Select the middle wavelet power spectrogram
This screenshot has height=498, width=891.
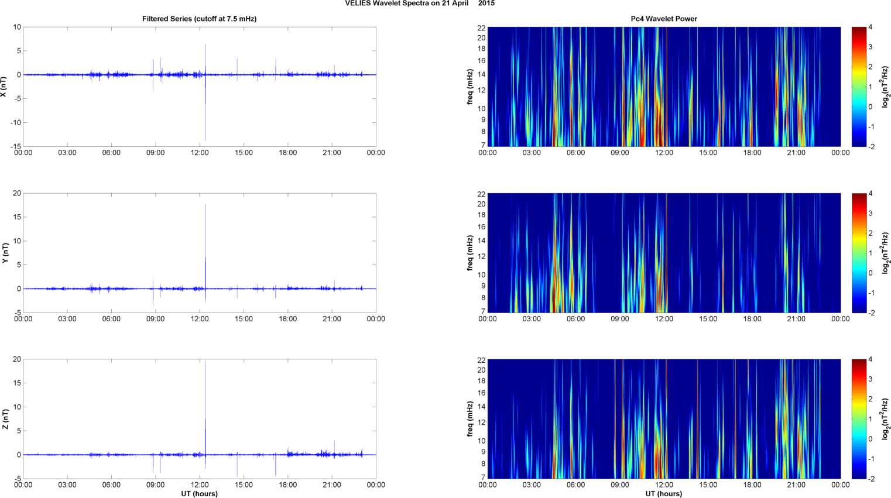(x=663, y=253)
